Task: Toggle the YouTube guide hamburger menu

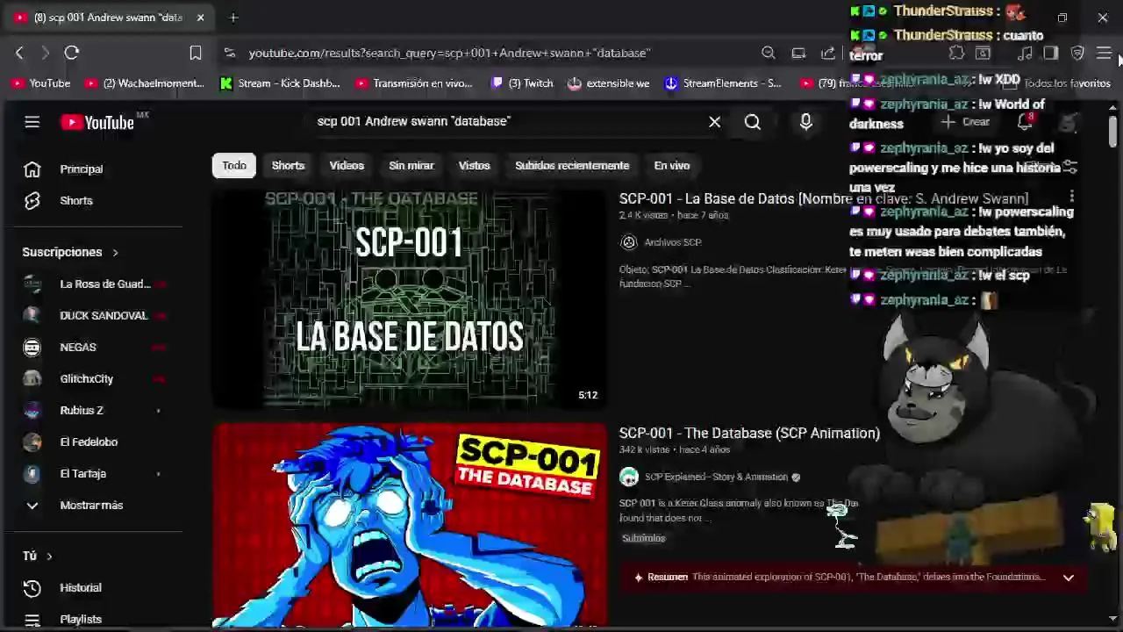Action: tap(32, 122)
